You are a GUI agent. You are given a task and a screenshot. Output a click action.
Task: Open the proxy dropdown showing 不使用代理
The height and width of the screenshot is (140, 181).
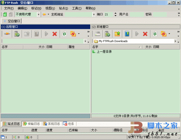click(x=39, y=15)
